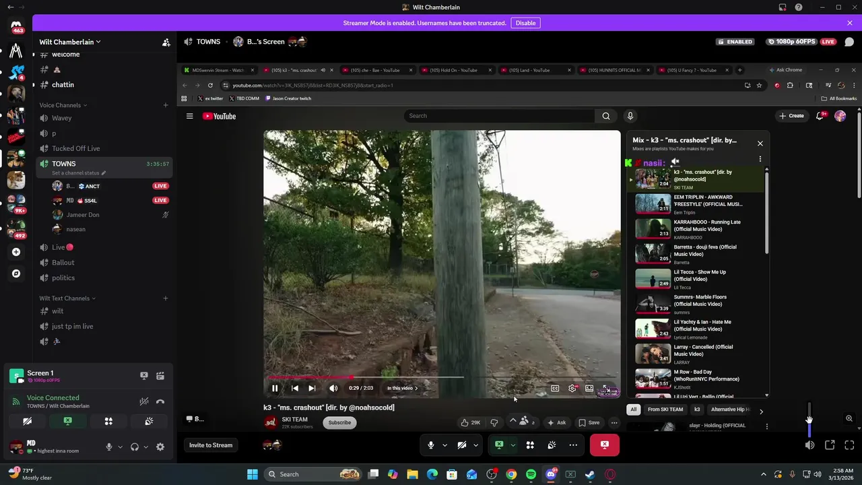Open more options ellipsis in stream bar
Image resolution: width=862 pixels, height=485 pixels.
573,445
